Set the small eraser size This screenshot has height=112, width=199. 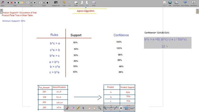point(40,3)
